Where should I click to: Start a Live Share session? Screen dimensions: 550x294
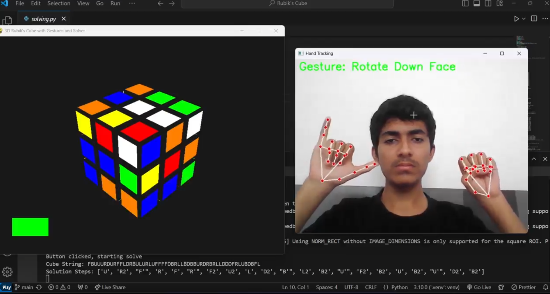click(110, 287)
